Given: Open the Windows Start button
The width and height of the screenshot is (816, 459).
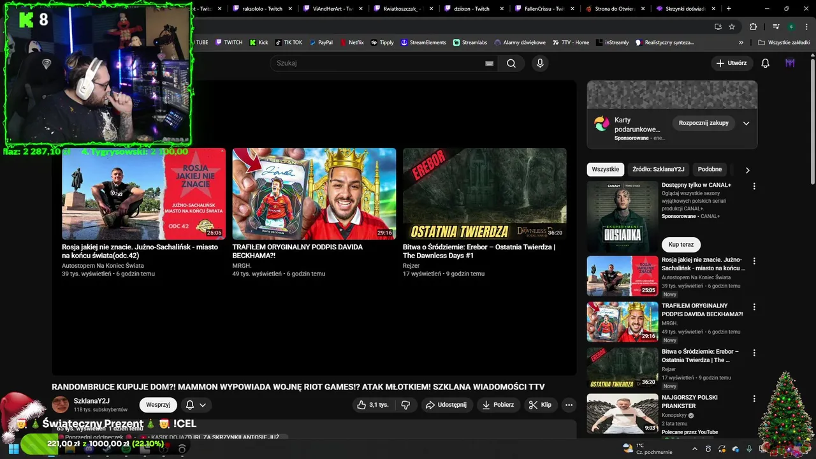Looking at the screenshot, I should pyautogui.click(x=13, y=449).
